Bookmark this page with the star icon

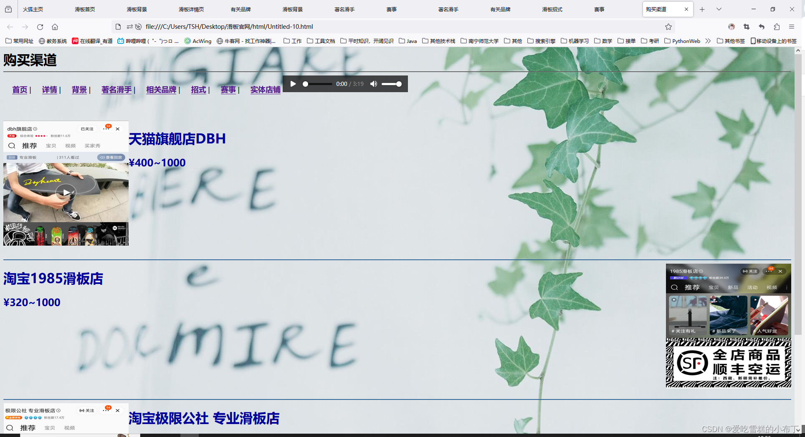pyautogui.click(x=668, y=27)
